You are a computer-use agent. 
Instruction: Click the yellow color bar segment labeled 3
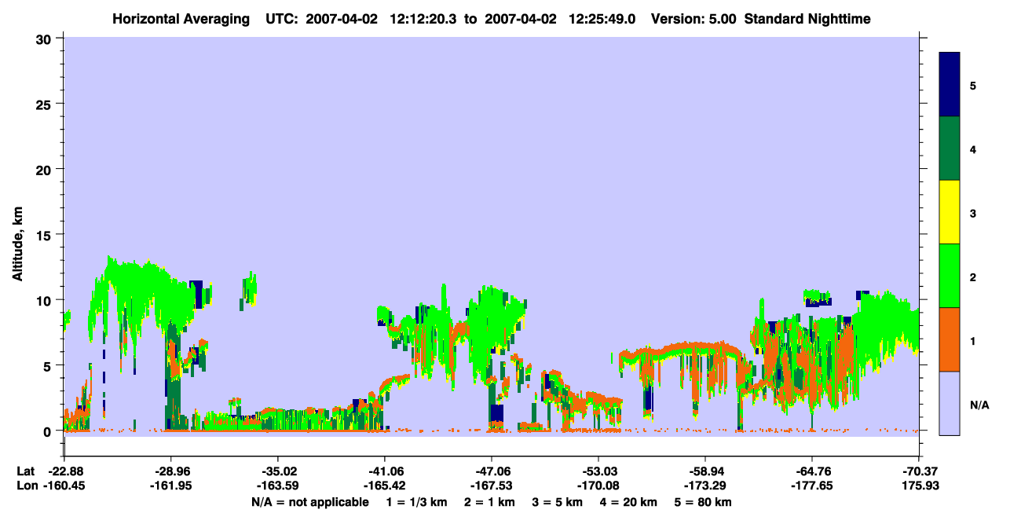(x=950, y=212)
